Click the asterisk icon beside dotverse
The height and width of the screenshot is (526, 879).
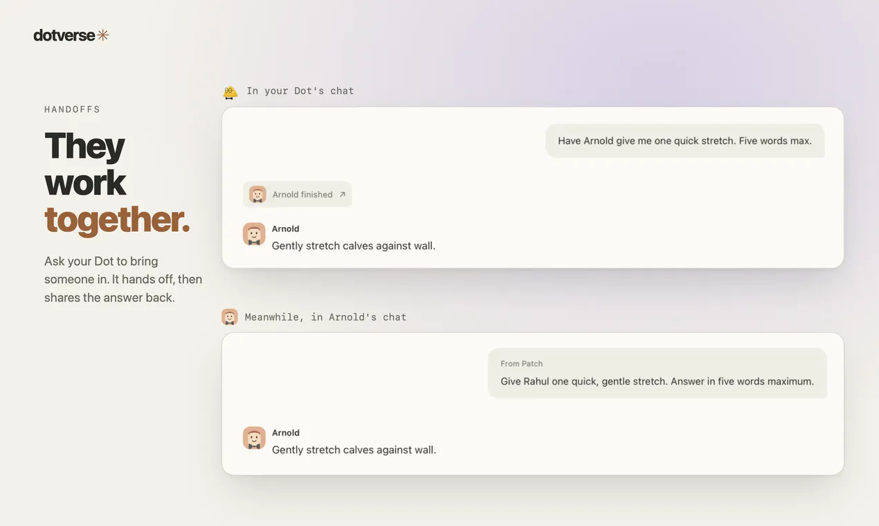[103, 35]
